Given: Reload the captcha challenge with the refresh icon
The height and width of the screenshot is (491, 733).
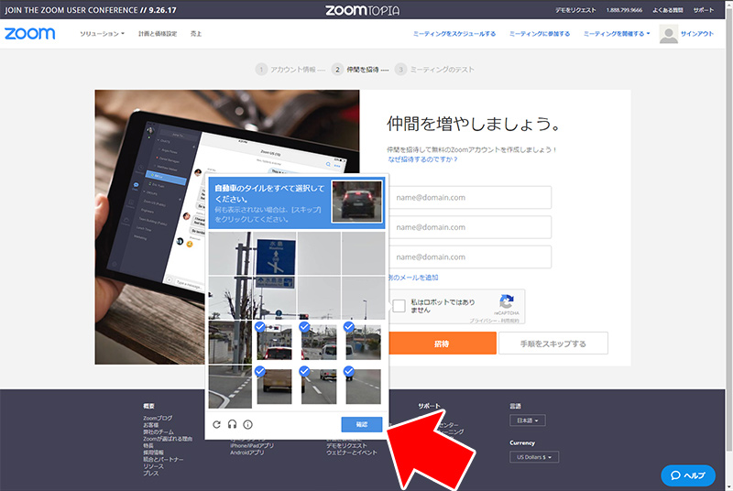Looking at the screenshot, I should click(216, 424).
